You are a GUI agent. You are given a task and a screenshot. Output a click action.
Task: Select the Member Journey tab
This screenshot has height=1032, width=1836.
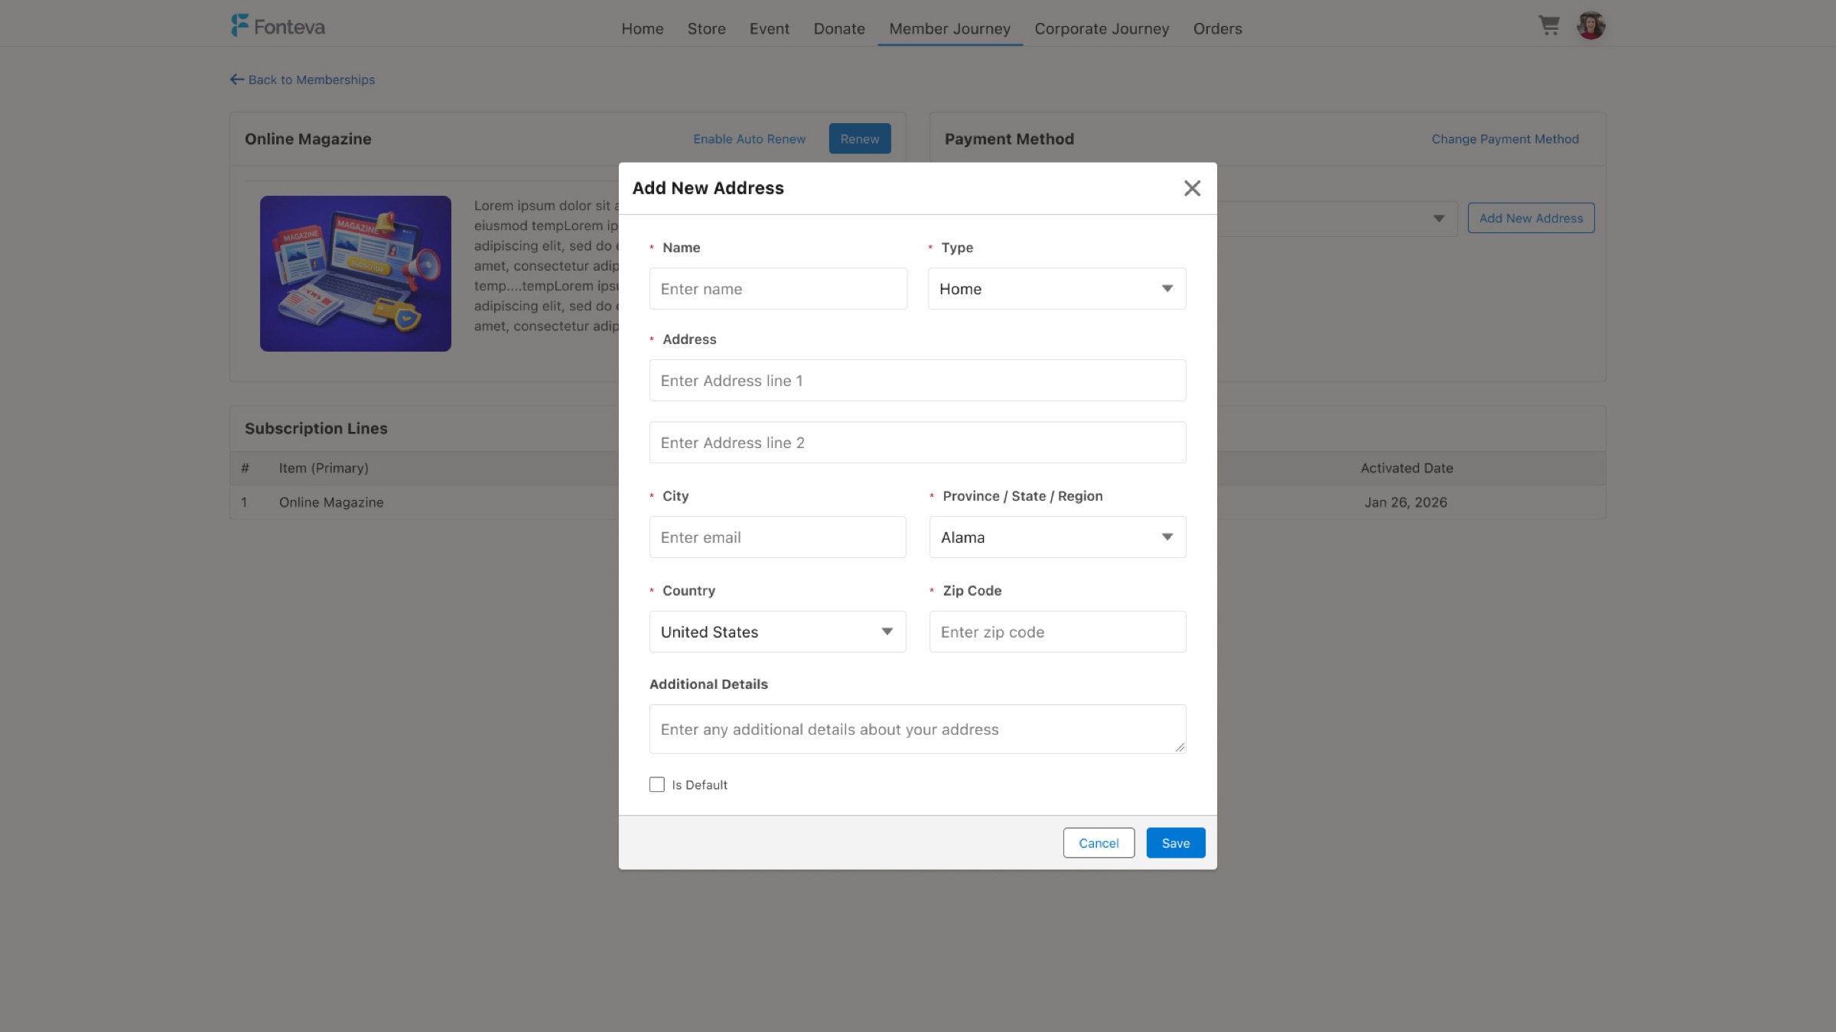[949, 29]
